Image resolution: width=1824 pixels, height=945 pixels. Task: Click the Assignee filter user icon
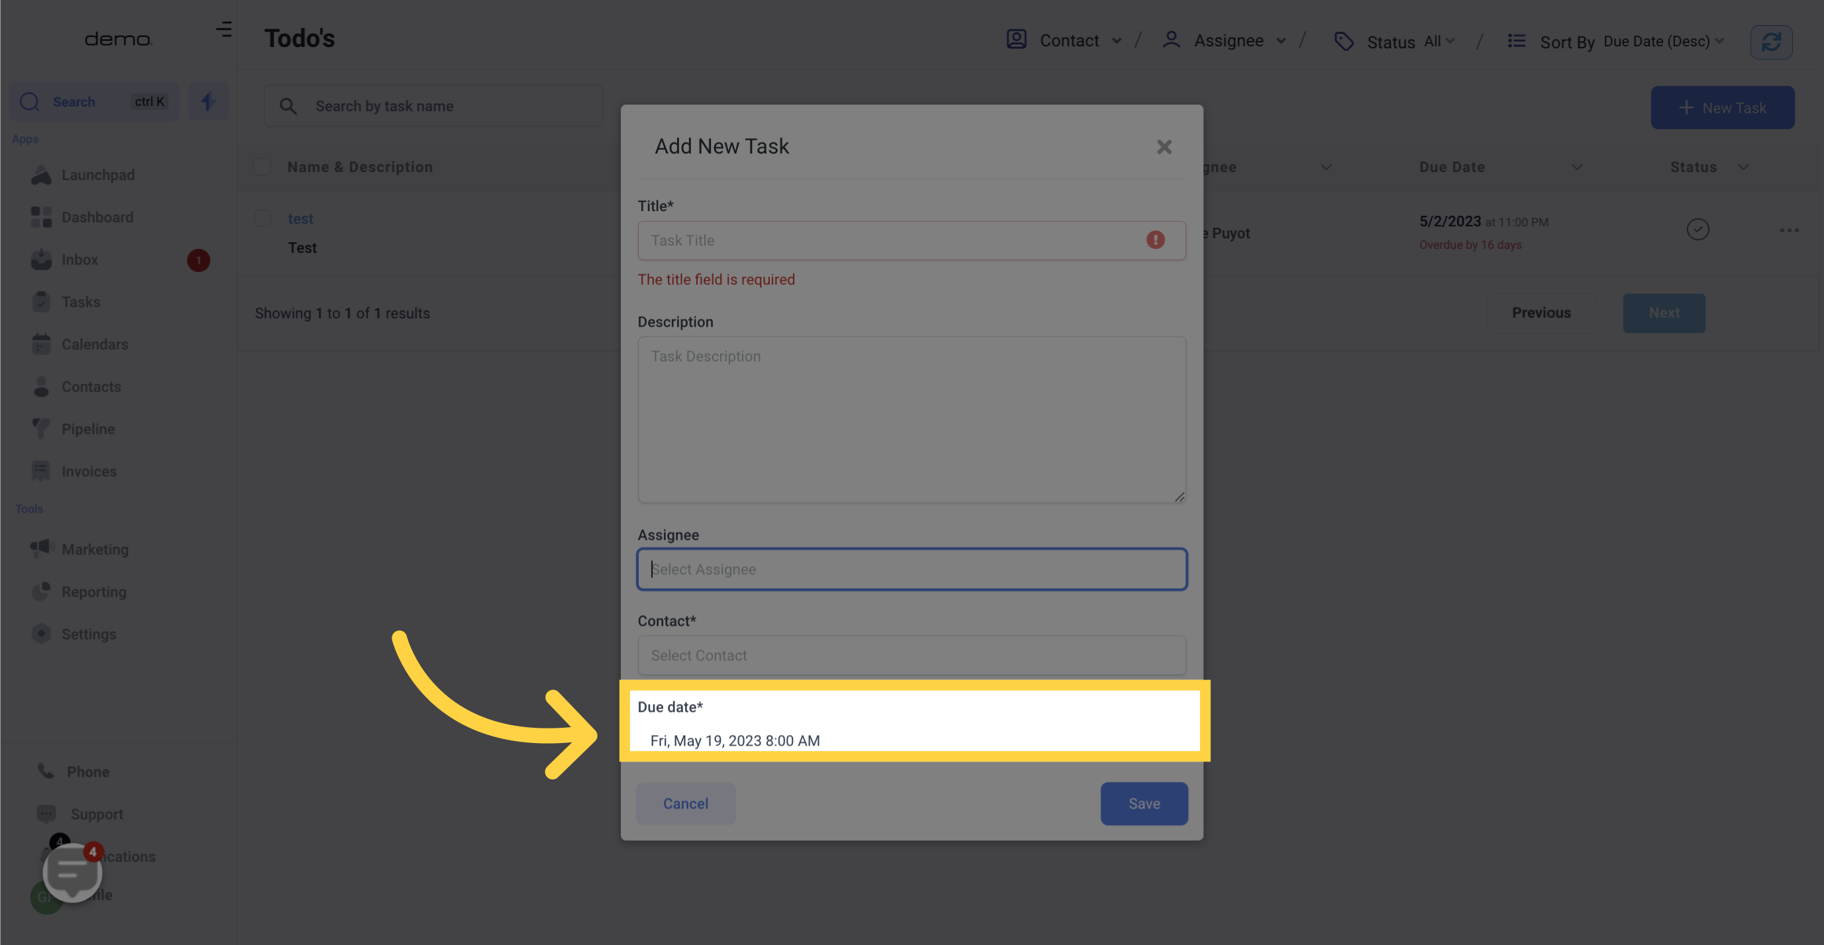pos(1171,40)
